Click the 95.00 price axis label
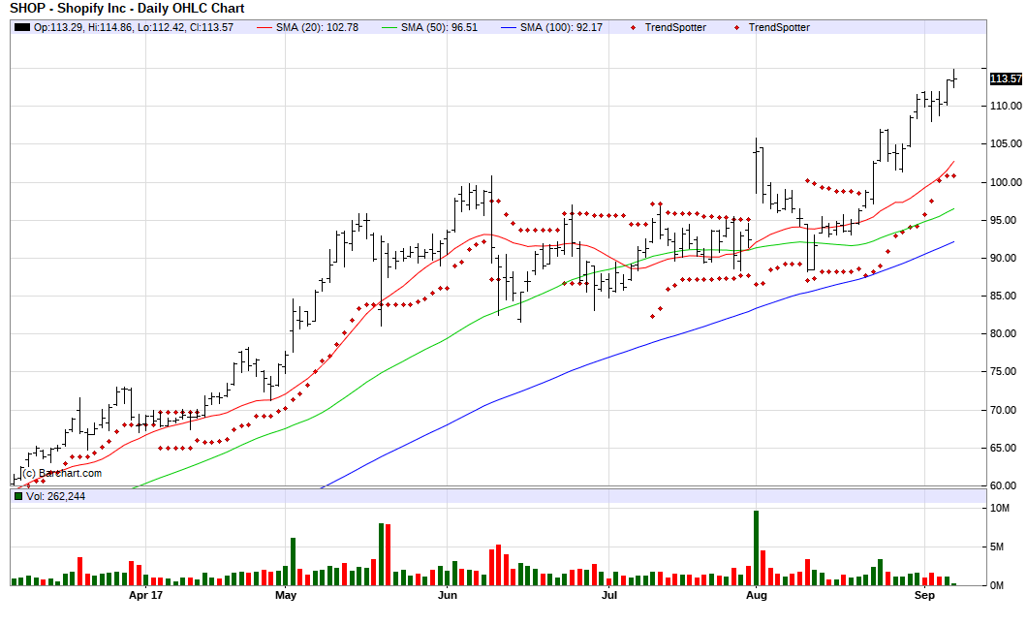Image resolution: width=1027 pixels, height=625 pixels. tap(1006, 220)
